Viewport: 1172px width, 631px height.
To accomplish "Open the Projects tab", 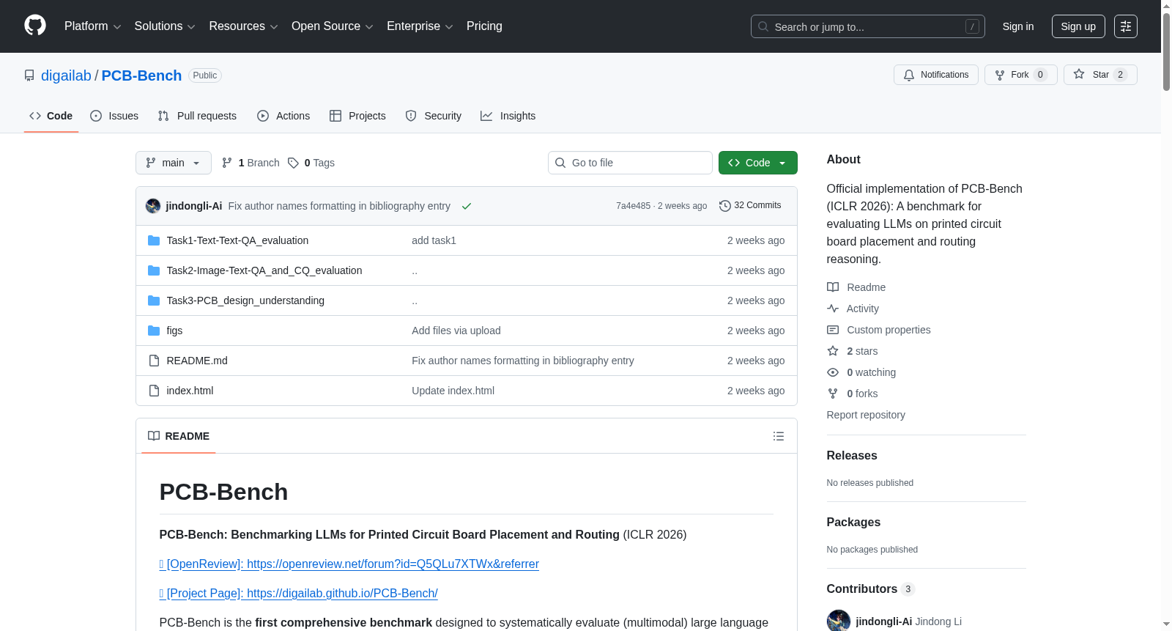I will click(x=357, y=116).
